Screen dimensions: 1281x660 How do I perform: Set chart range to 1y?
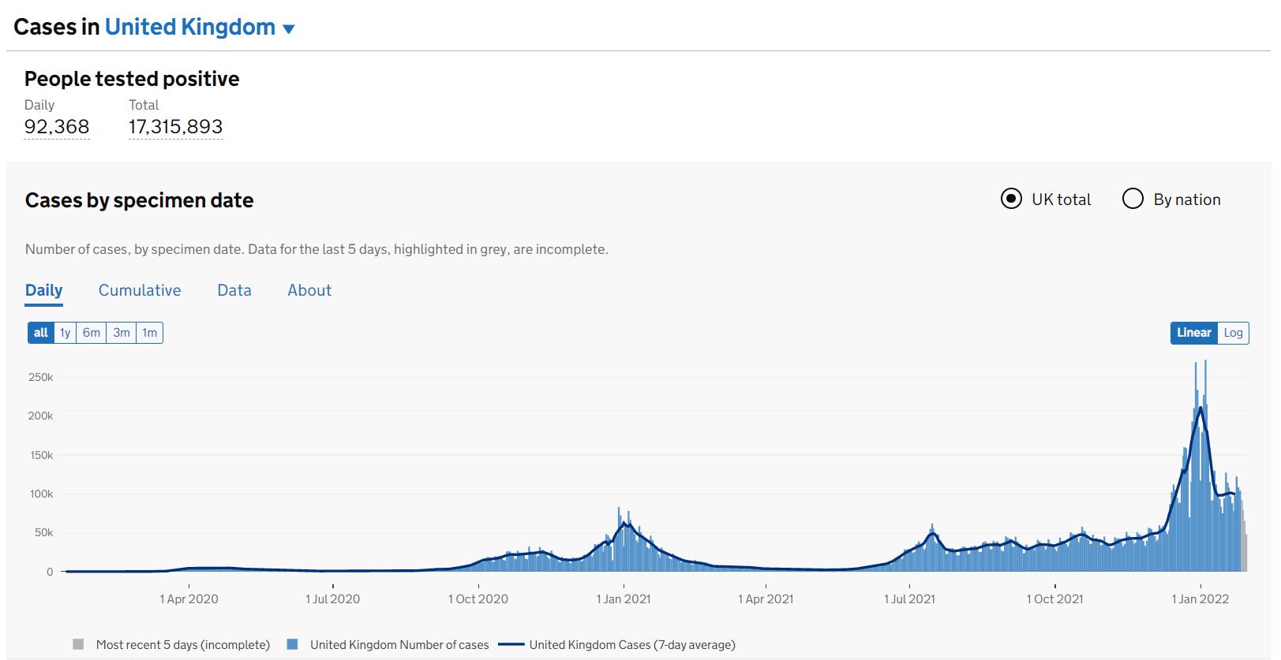[x=65, y=333]
